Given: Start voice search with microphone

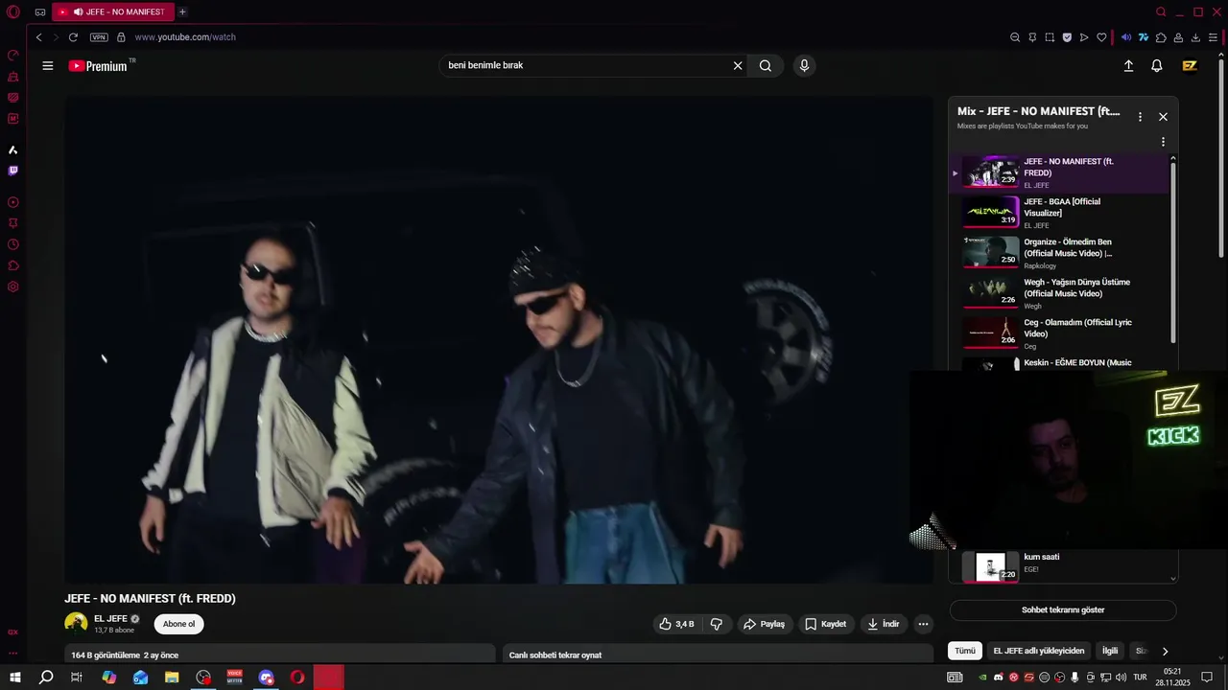Looking at the screenshot, I should 804,66.
